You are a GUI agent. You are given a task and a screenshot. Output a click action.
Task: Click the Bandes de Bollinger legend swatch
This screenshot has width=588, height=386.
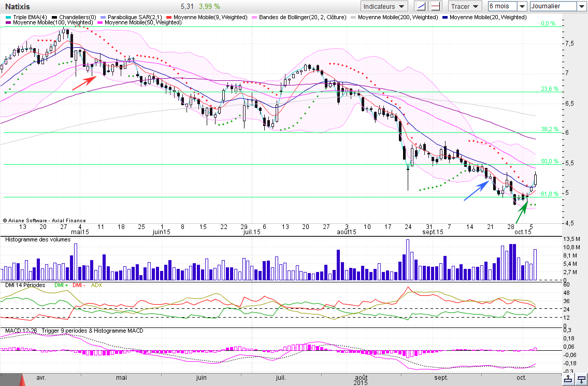(254, 17)
